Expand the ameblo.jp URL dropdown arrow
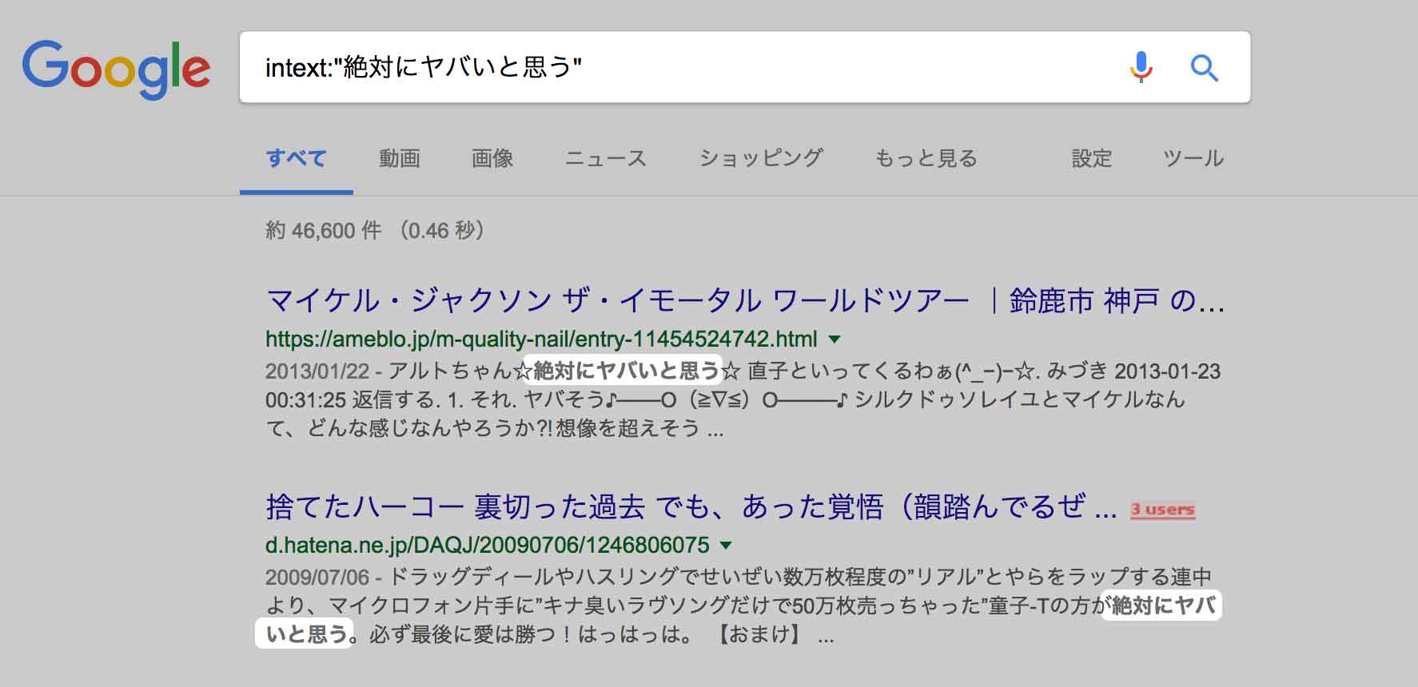This screenshot has height=687, width=1418. [x=835, y=340]
